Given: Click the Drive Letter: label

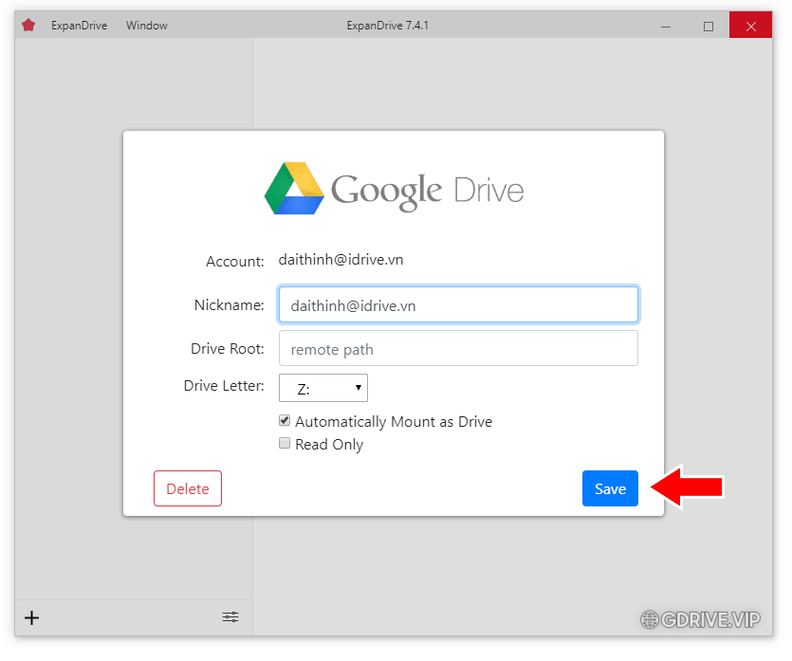Looking at the screenshot, I should 224,386.
